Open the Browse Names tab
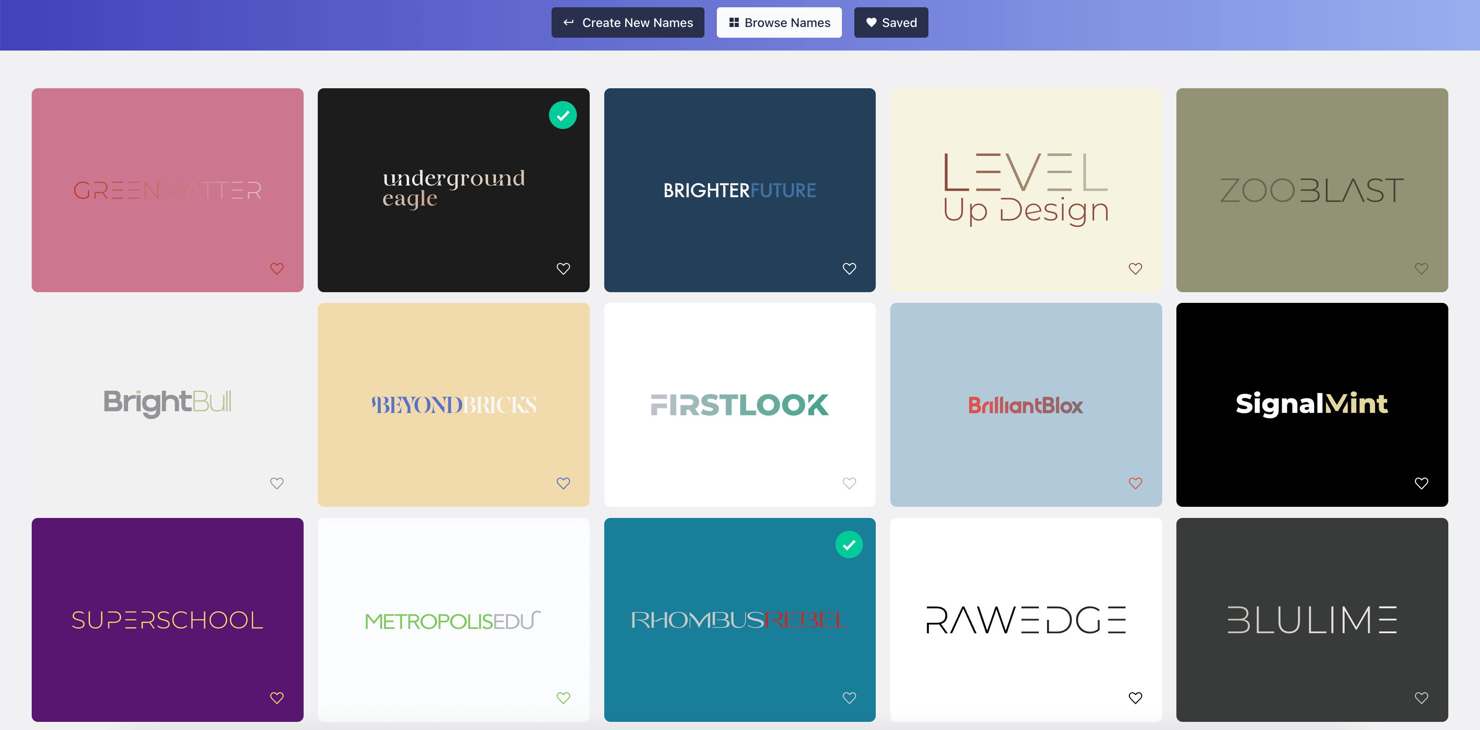The width and height of the screenshot is (1480, 730). (x=779, y=22)
